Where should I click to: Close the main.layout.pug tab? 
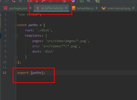point(133,8)
